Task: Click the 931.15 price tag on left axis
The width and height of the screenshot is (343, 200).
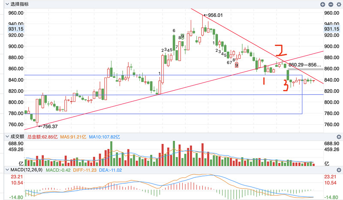Action: (x=16, y=29)
